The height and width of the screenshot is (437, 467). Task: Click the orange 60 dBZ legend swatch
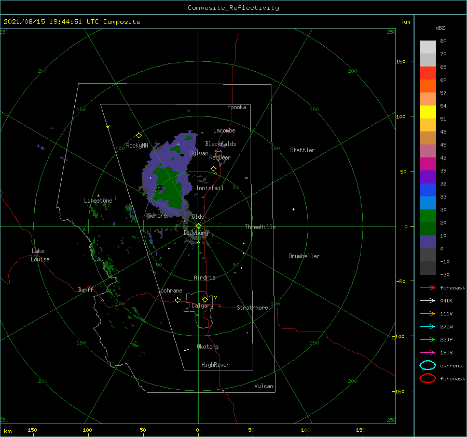(428, 86)
